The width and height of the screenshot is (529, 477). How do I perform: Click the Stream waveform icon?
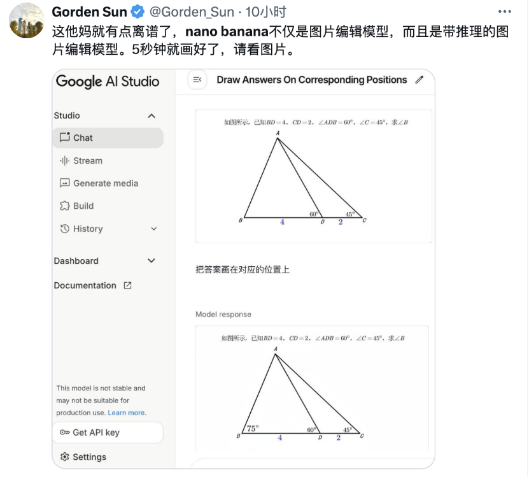click(x=64, y=160)
